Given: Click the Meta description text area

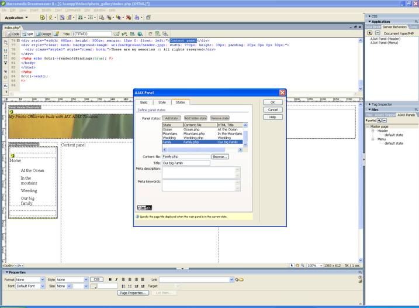Looking at the screenshot, I should [201, 173].
